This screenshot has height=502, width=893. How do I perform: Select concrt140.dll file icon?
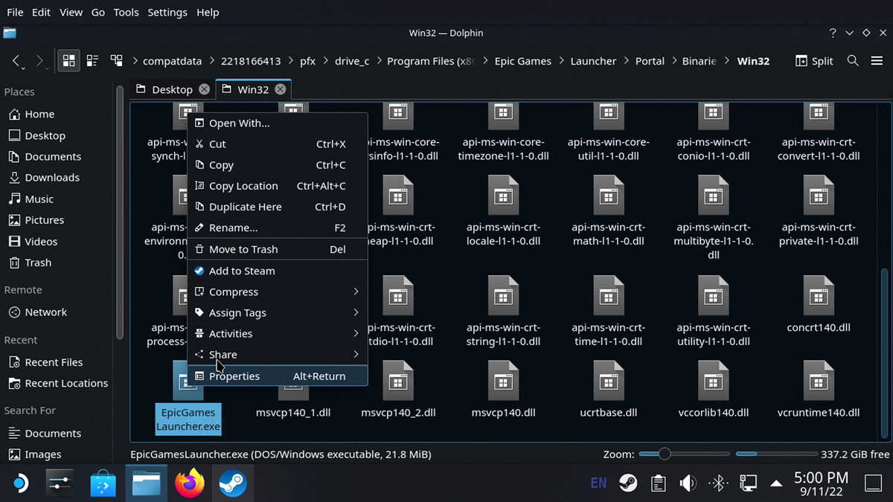(x=819, y=295)
